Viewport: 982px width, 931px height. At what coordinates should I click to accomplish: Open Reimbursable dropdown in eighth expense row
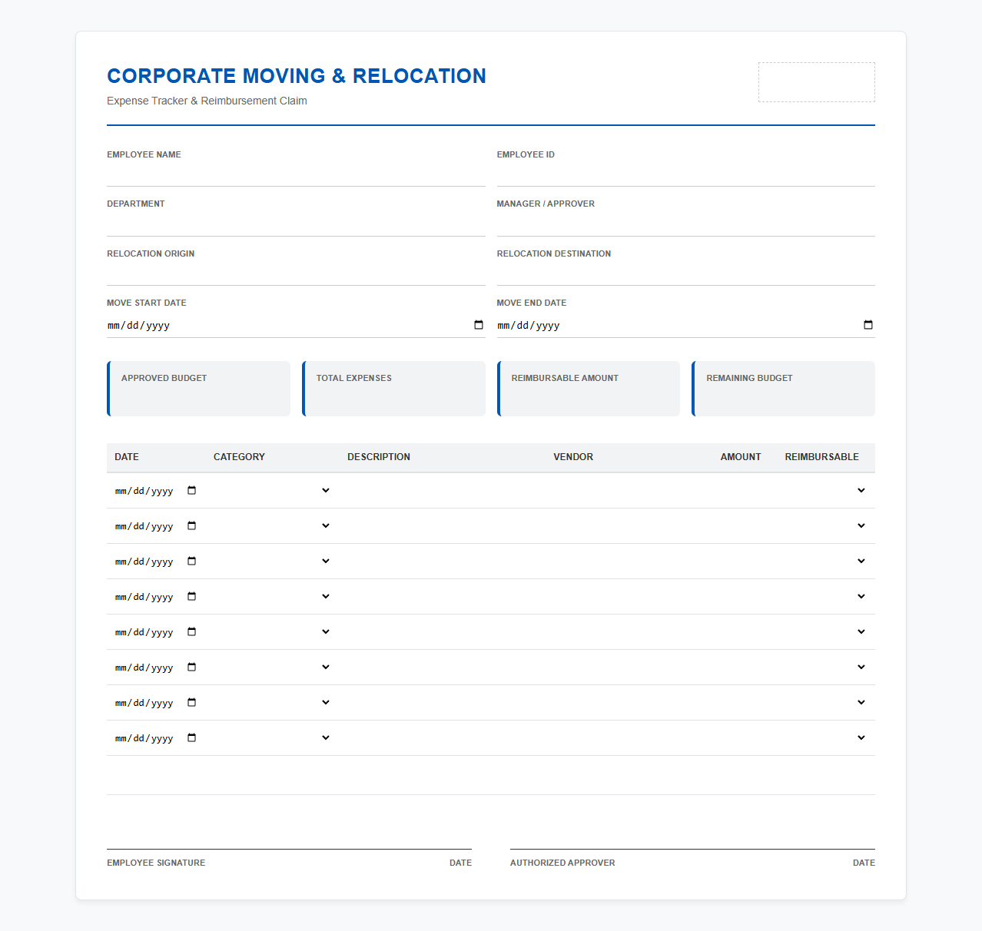coord(825,737)
